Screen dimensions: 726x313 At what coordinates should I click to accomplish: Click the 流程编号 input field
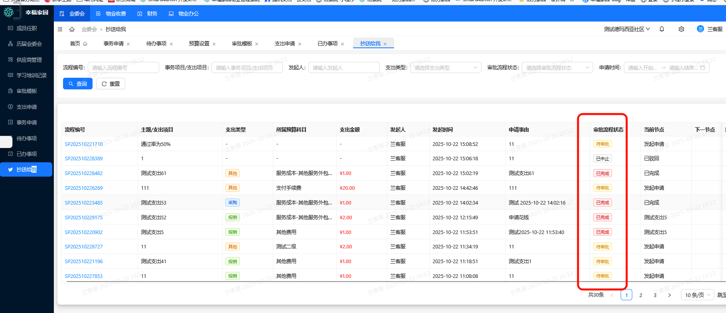[123, 68]
